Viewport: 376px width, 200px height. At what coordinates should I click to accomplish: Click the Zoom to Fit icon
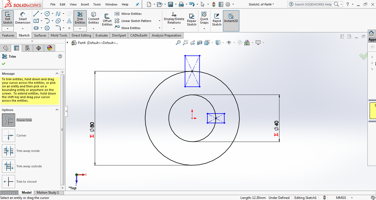pos(178,43)
